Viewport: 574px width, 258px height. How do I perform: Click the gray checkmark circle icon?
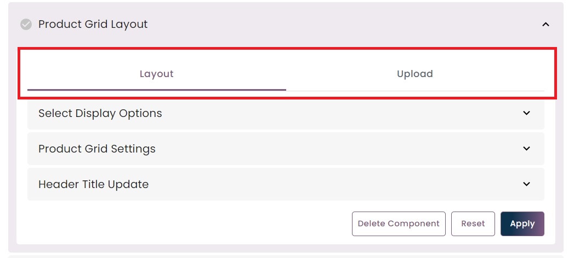point(26,25)
